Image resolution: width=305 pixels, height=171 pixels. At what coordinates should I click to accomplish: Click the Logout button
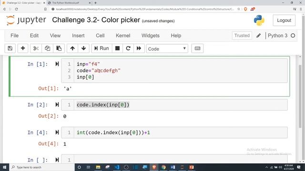tap(284, 20)
